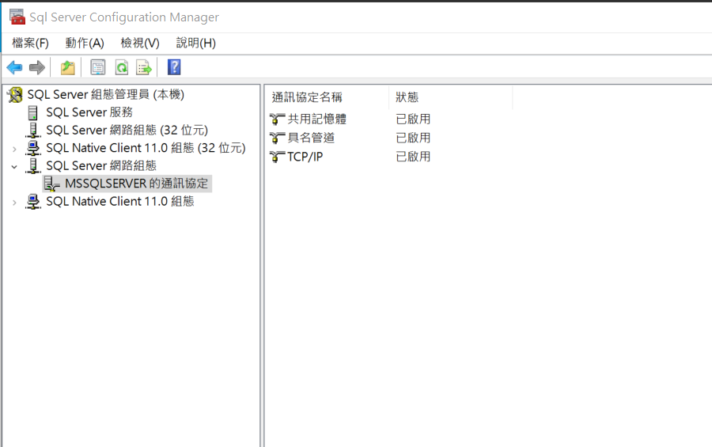Select the SQL Server 網路組態 tree item
The image size is (712, 447).
coord(101,165)
